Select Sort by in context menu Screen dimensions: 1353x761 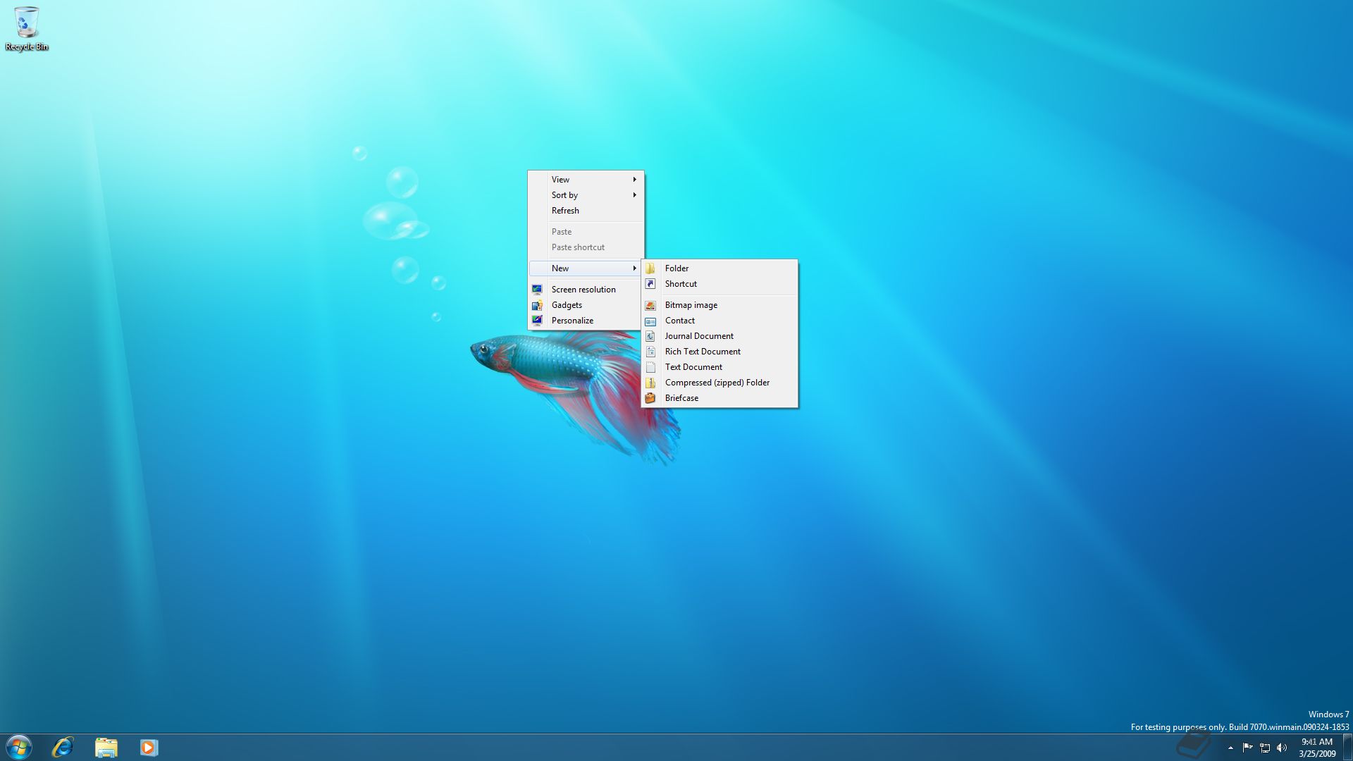[x=586, y=195]
